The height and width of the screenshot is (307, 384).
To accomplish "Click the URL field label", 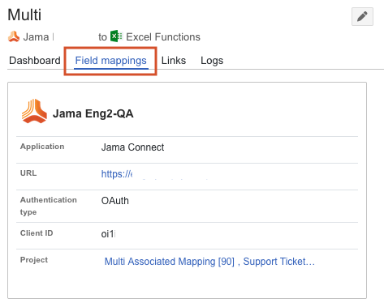I will click(28, 173).
